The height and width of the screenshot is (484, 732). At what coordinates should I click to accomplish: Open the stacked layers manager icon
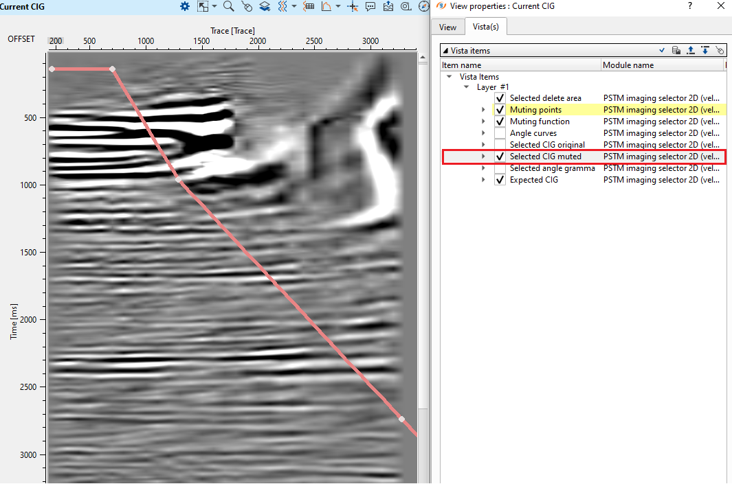265,7
